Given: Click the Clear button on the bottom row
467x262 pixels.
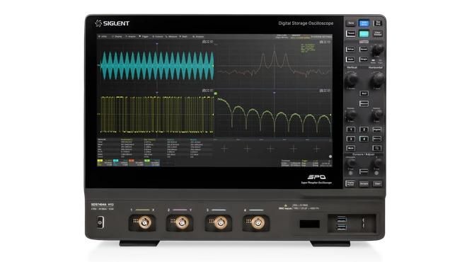Looking at the screenshot, I should (377, 184).
